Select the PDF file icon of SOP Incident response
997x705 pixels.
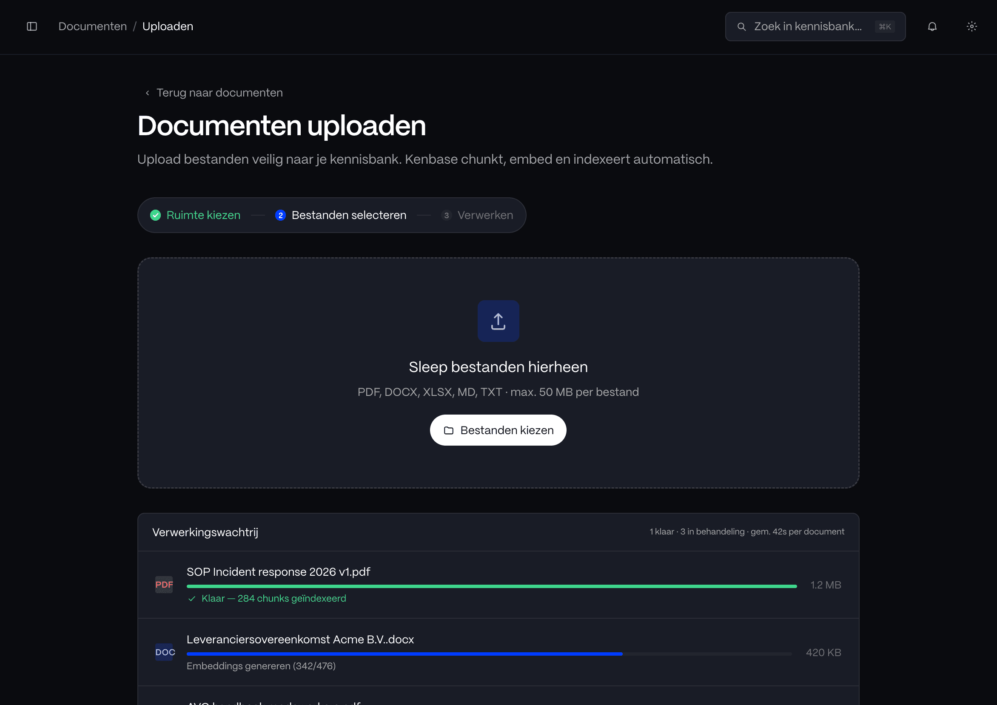pyautogui.click(x=164, y=585)
